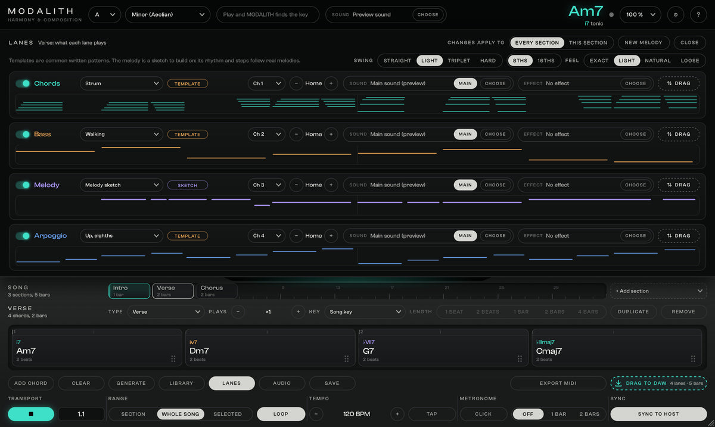This screenshot has height=427, width=715.
Task: Decrease tempo with the minus button
Action: click(x=316, y=414)
